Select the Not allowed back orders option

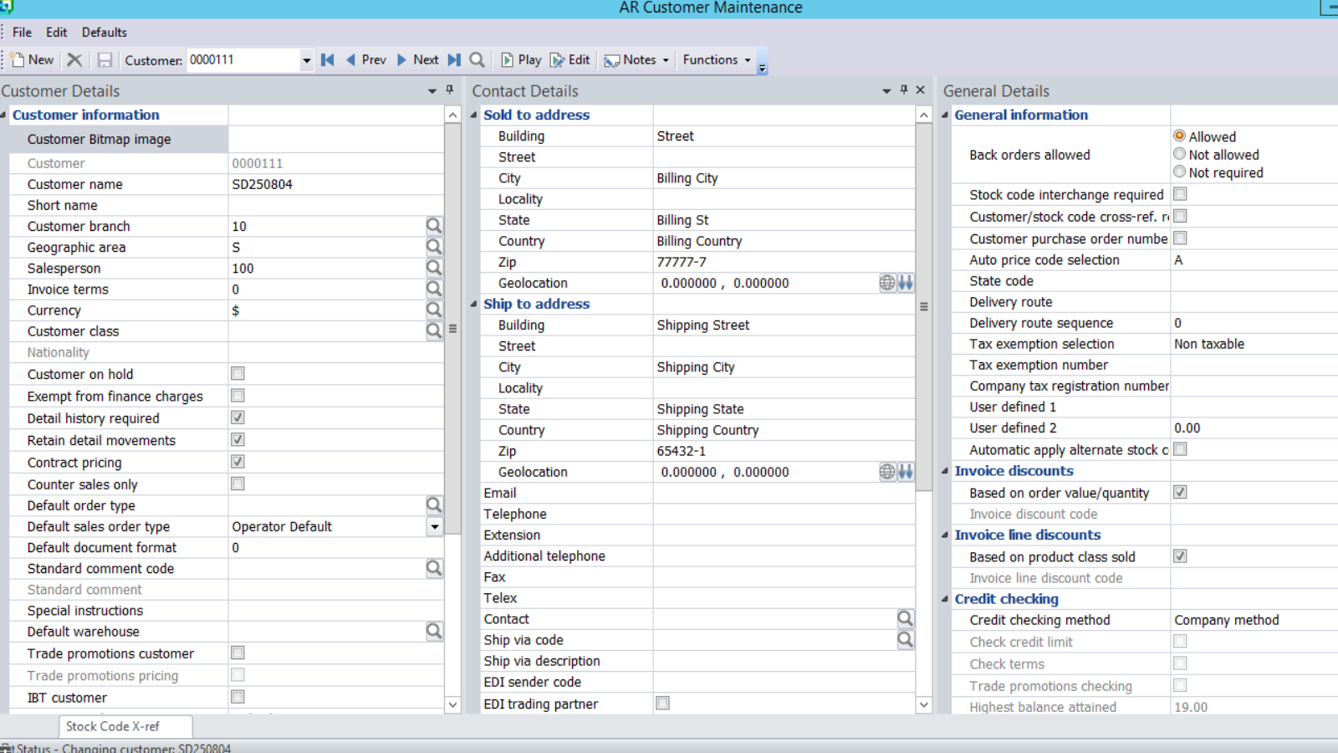1180,154
